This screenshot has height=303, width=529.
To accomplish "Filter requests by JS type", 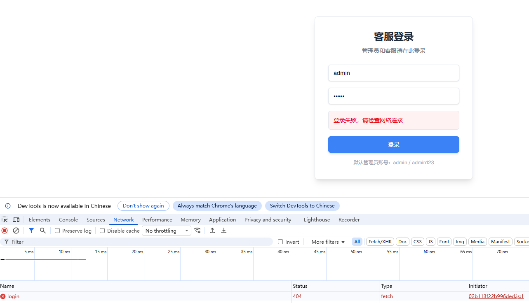I will [430, 242].
